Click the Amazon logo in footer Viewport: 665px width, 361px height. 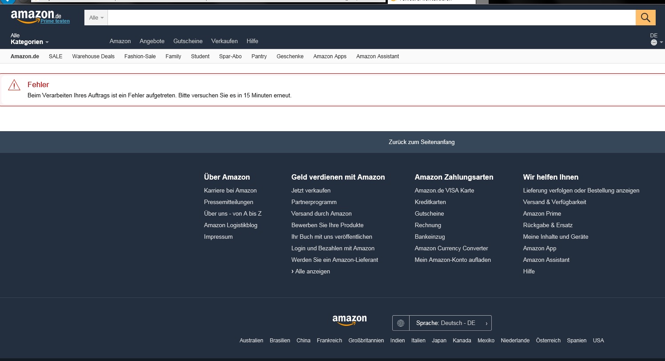click(x=350, y=320)
